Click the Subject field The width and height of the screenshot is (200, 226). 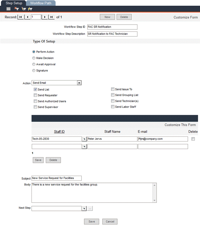pyautogui.click(x=57, y=178)
